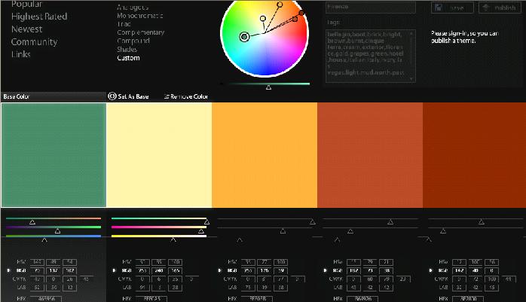
Task: Click the Set As Base icon
Action: coord(112,96)
